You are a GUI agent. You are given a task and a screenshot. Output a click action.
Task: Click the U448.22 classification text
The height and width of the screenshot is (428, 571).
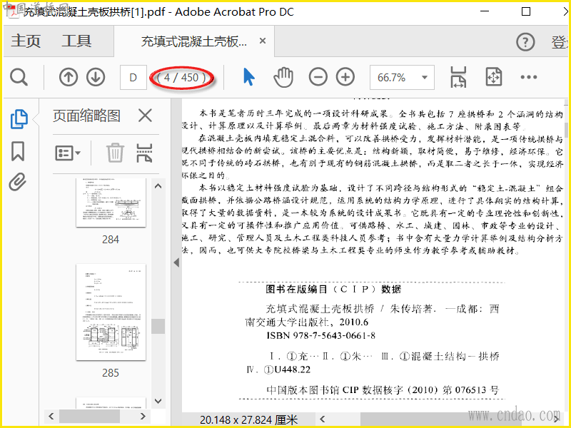pyautogui.click(x=293, y=370)
